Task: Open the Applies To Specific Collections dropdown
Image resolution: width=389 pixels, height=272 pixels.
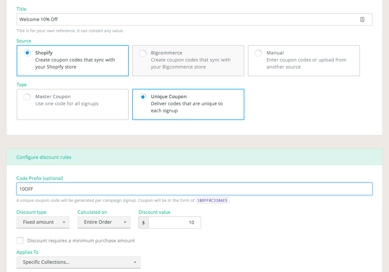Action: 78,262
